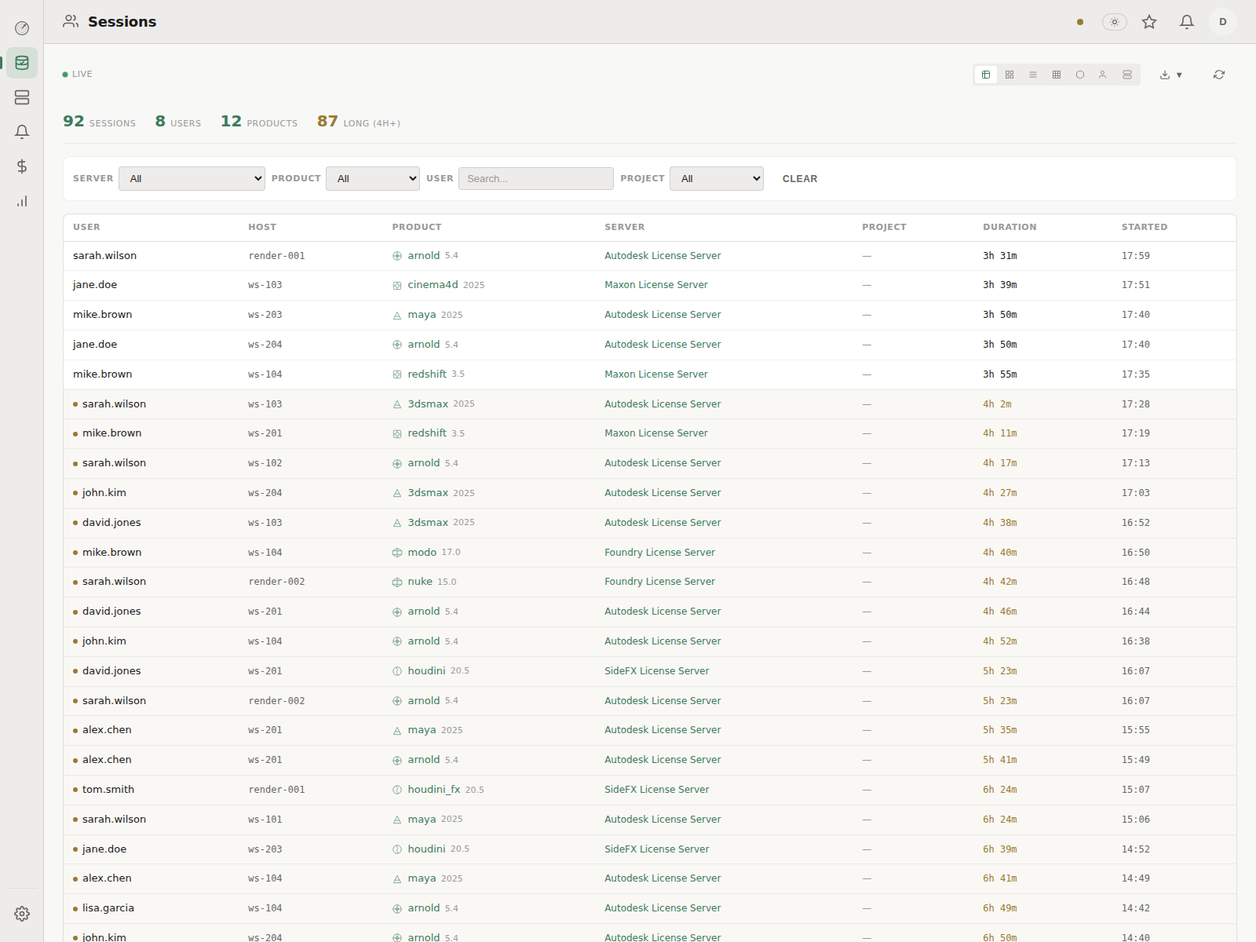
Task: Open SideFX License Server link for tom.smith
Action: (x=657, y=790)
